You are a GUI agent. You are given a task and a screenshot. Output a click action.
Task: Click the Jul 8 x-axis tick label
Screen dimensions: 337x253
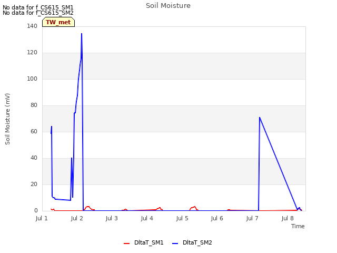(x=288, y=218)
